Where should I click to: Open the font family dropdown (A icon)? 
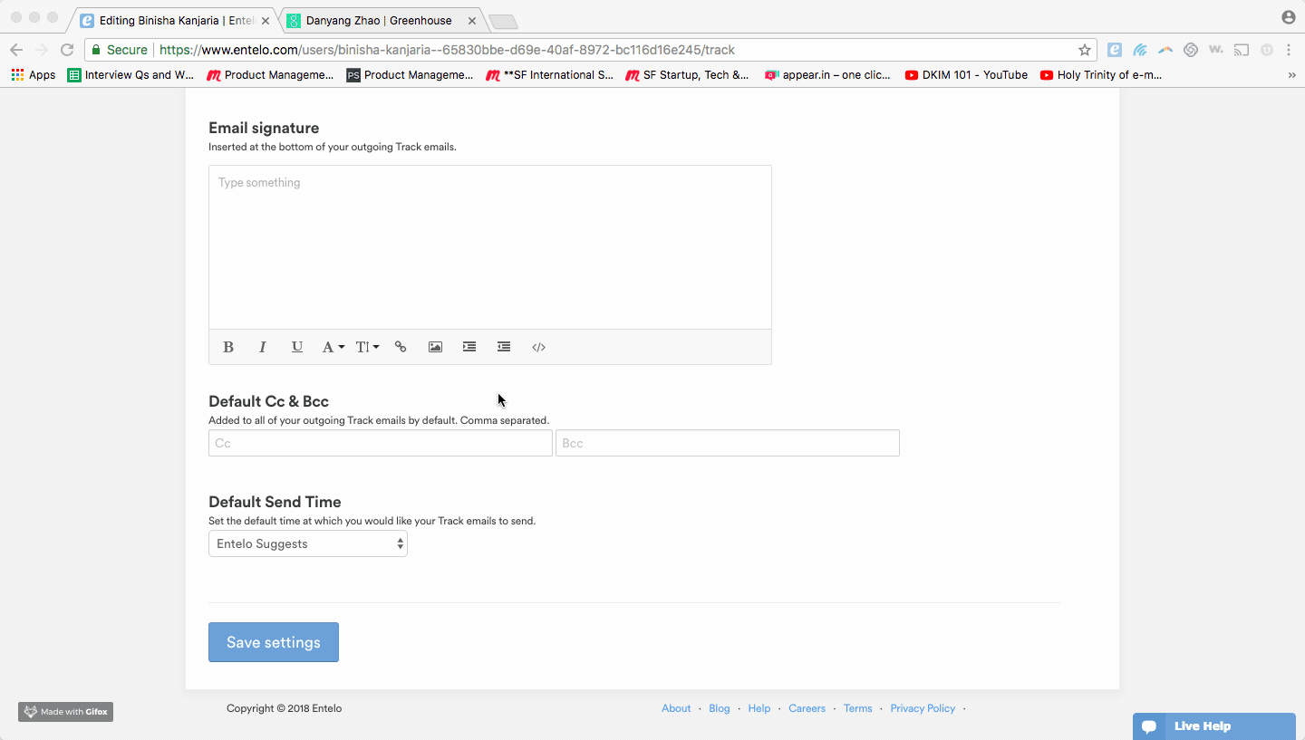[333, 347]
